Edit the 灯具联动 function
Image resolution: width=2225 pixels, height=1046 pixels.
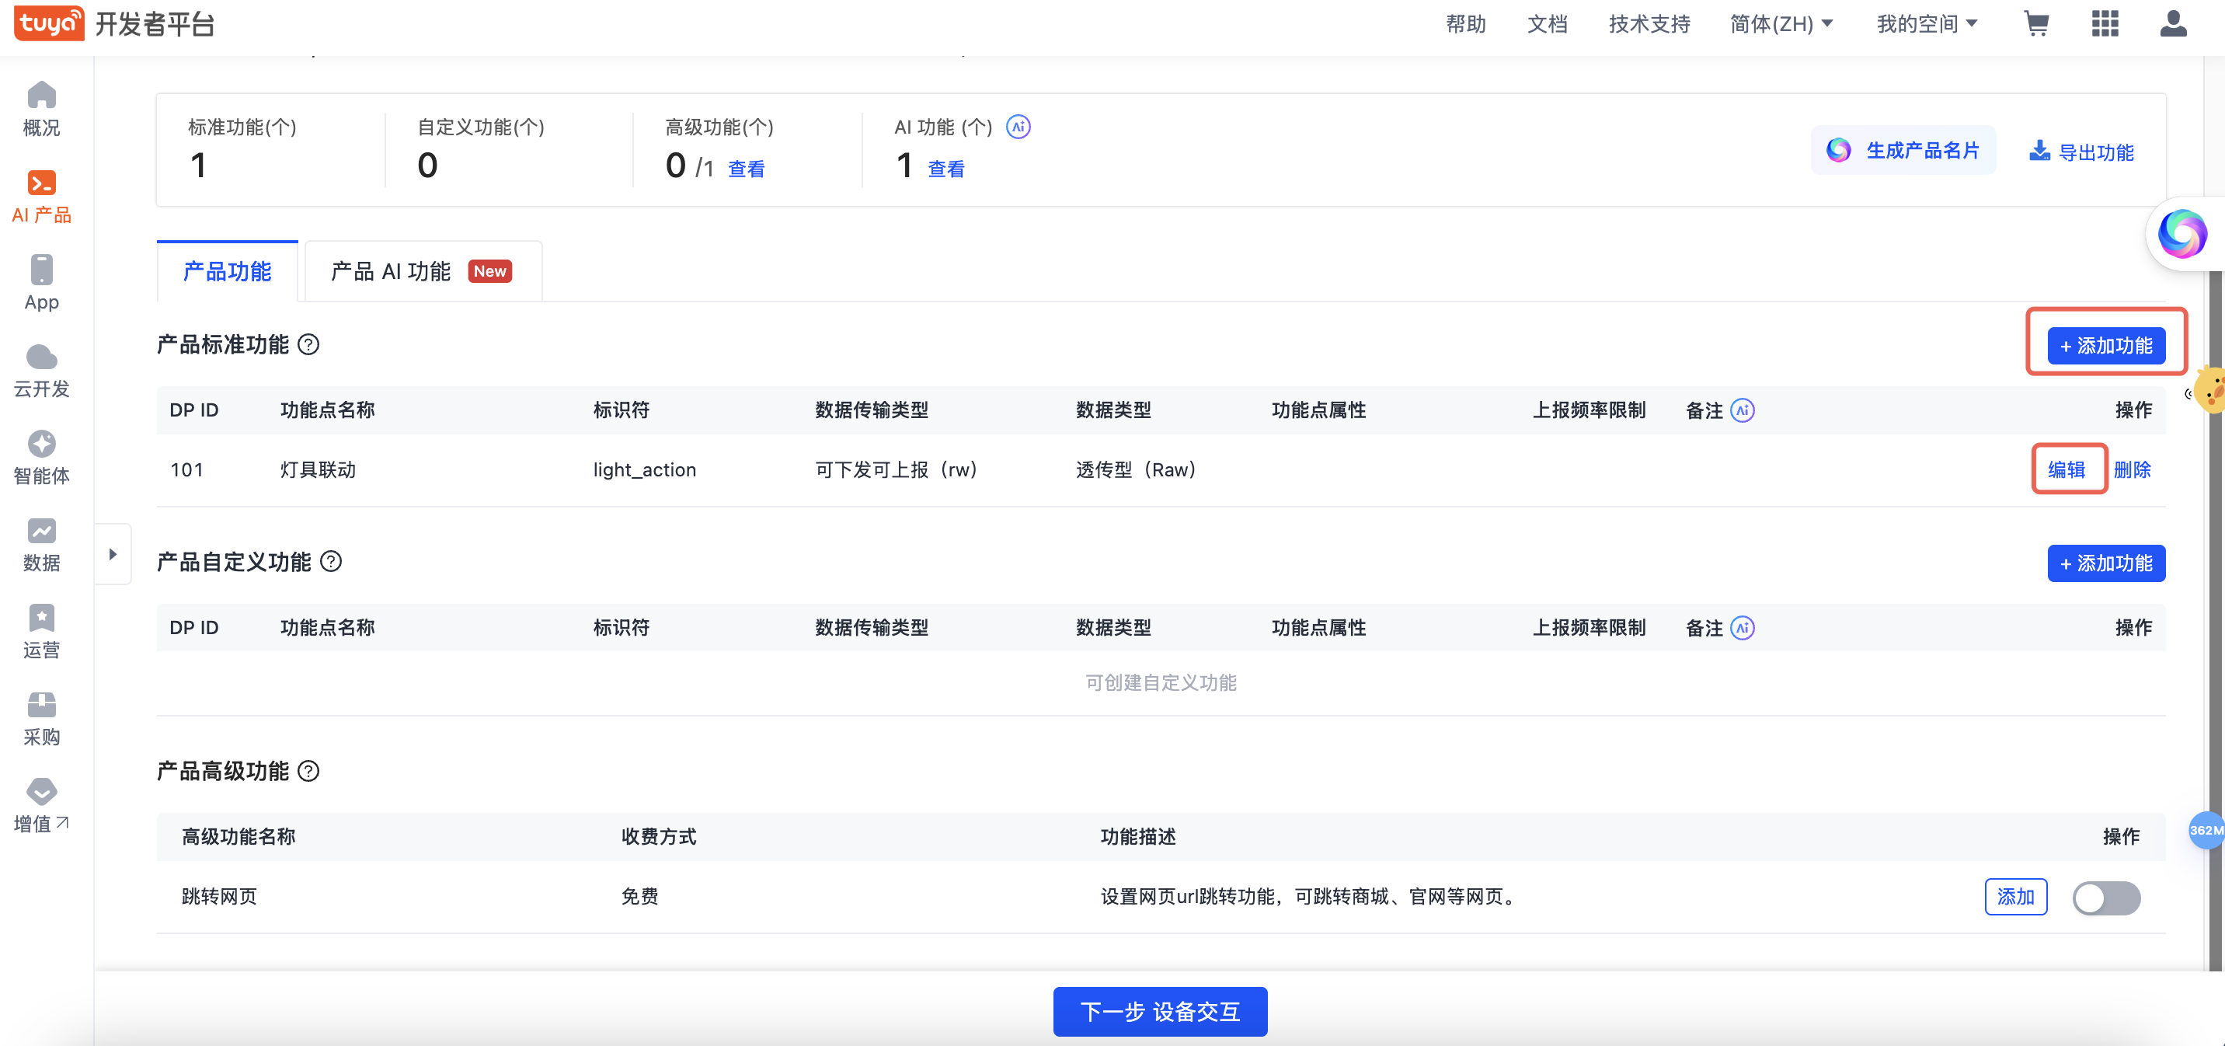tap(2066, 469)
